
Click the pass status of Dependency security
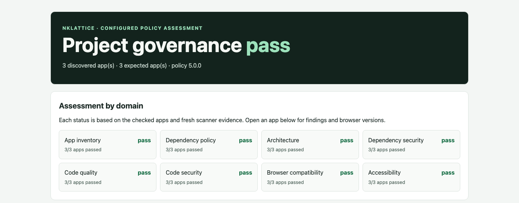[448, 140]
